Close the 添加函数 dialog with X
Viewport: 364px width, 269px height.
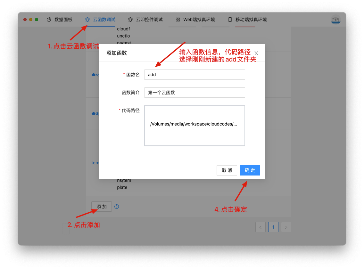(256, 53)
